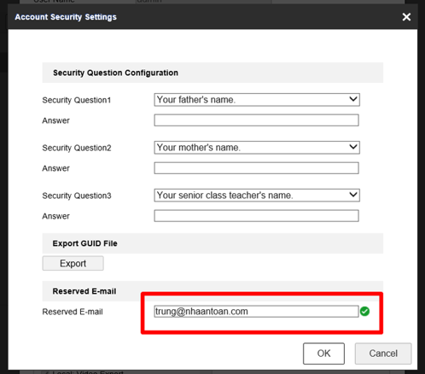
Task: Click the Security Question Configuration header
Action: tap(115, 73)
